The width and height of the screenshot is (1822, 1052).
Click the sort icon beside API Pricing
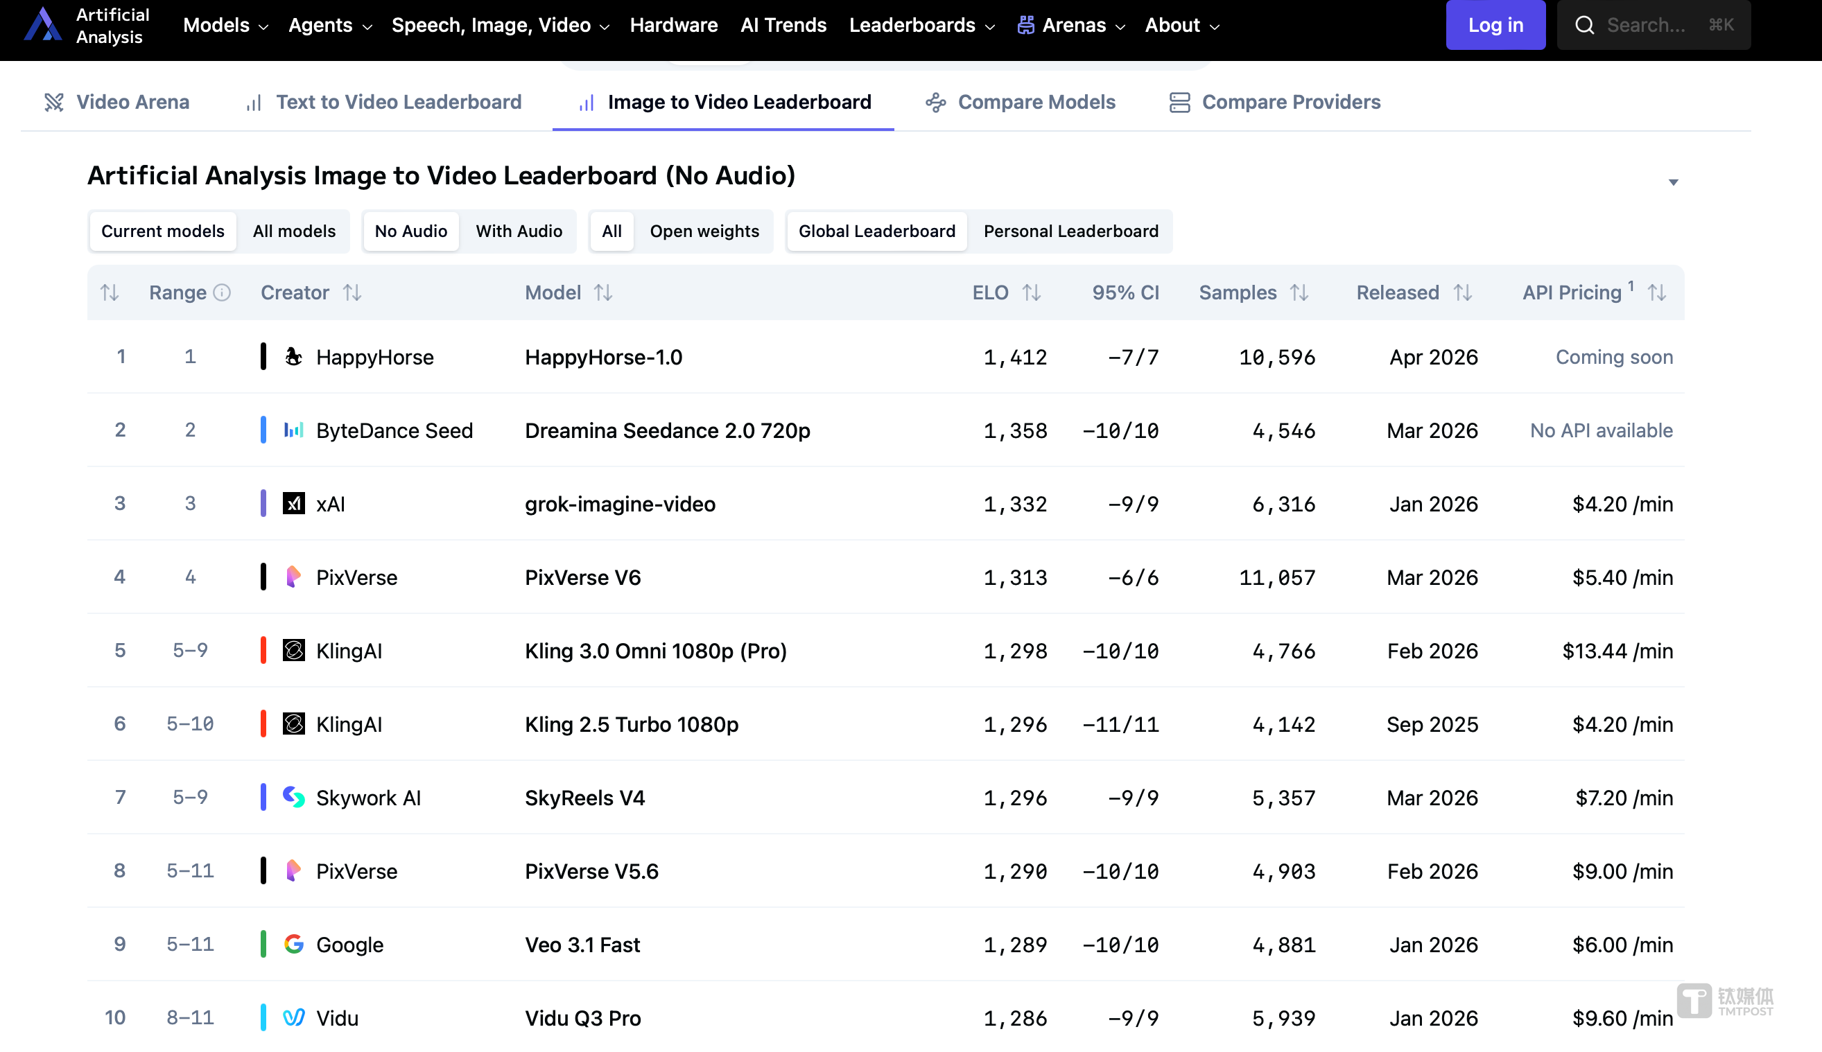(1656, 292)
